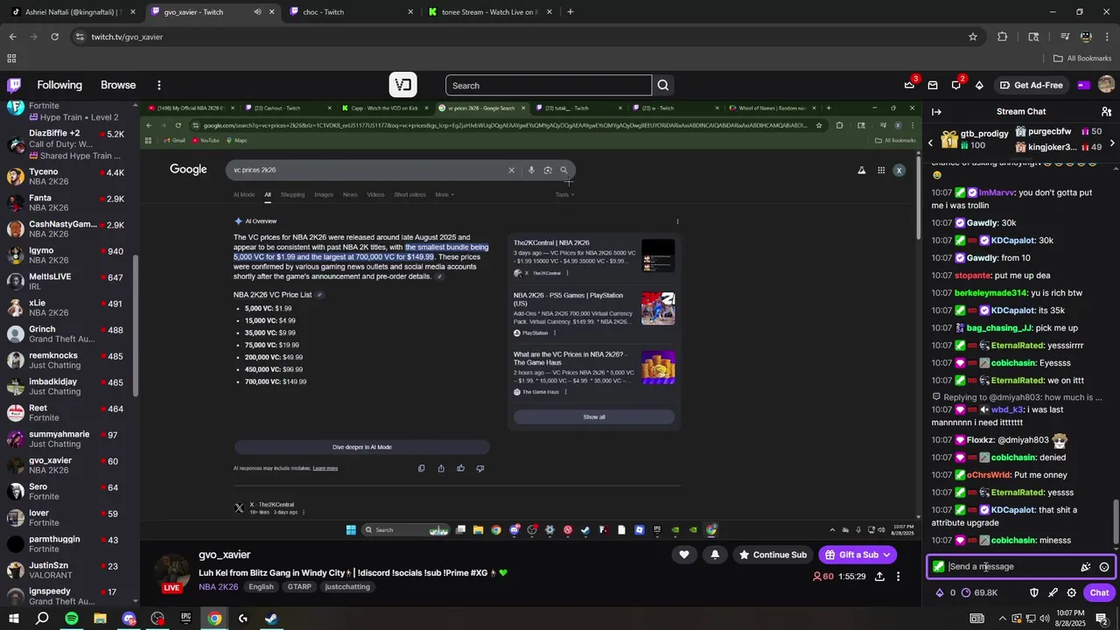Click the Get Ad-Free button
The image size is (1120, 630).
click(1030, 85)
